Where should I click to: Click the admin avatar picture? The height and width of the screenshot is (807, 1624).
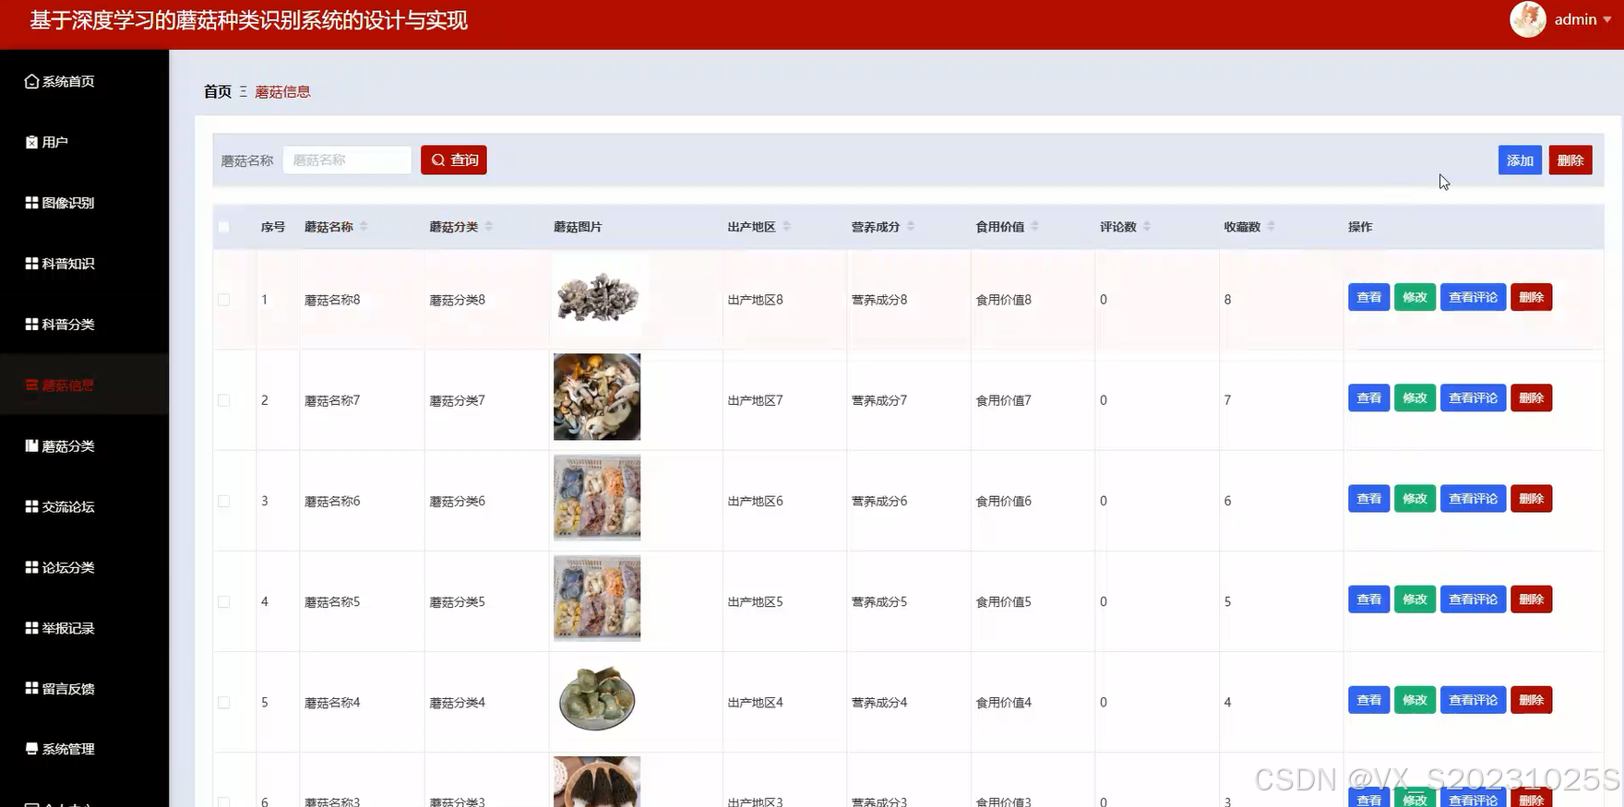(1528, 19)
